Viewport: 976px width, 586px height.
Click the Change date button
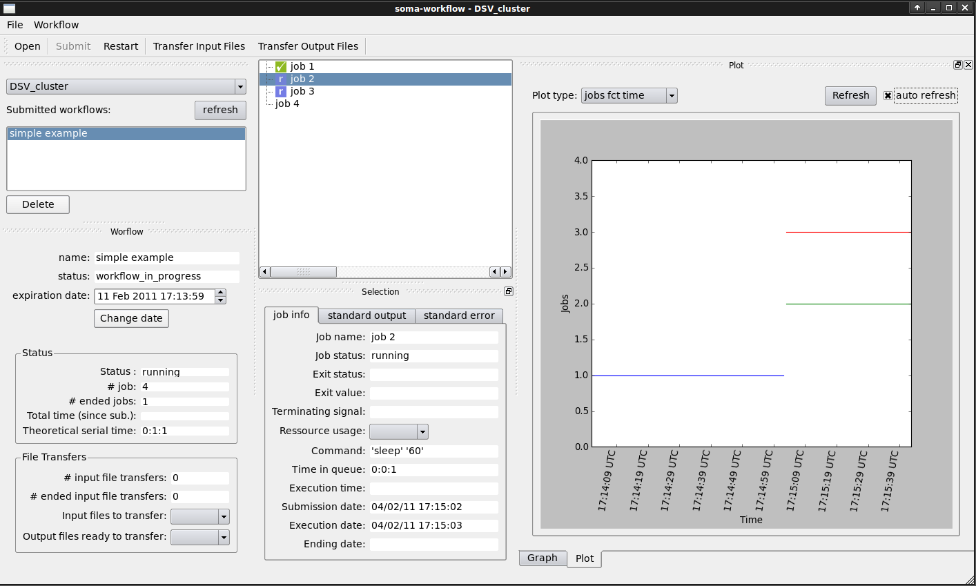[131, 318]
